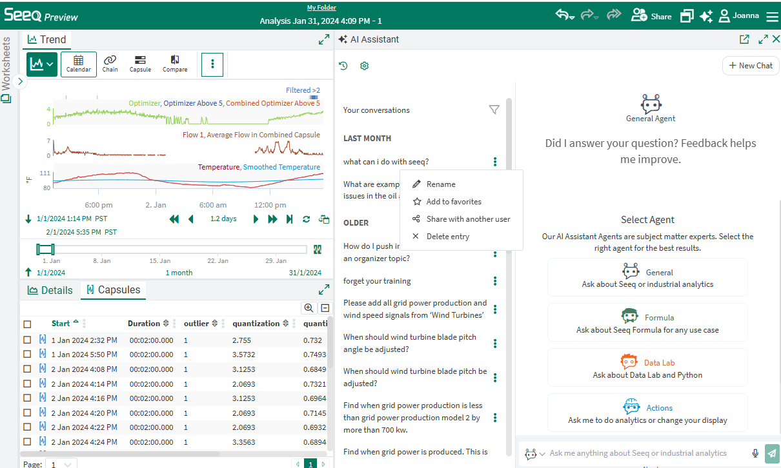
Task: Toggle select-all capsules checkbox
Action: pyautogui.click(x=27, y=324)
